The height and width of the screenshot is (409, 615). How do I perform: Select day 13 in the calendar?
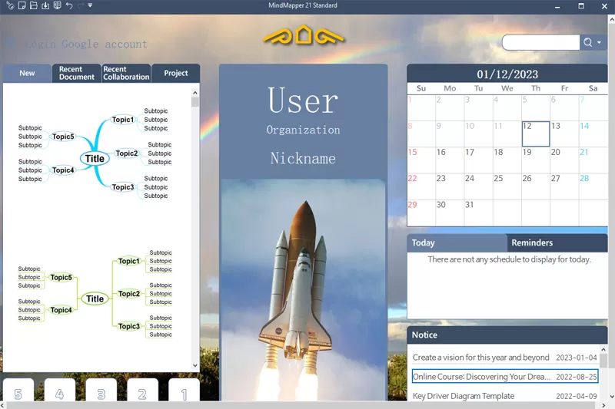click(564, 134)
